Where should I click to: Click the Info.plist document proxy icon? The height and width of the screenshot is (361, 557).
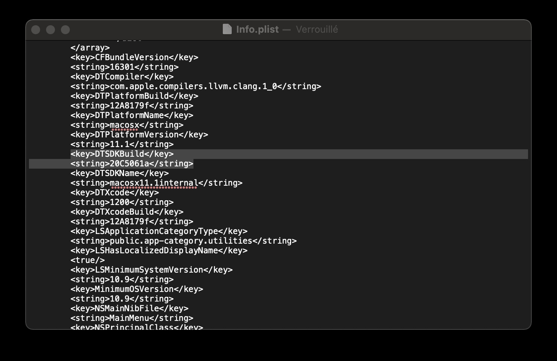tap(227, 29)
